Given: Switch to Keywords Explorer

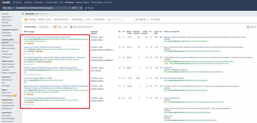Looking at the screenshot, I should 82,3.
